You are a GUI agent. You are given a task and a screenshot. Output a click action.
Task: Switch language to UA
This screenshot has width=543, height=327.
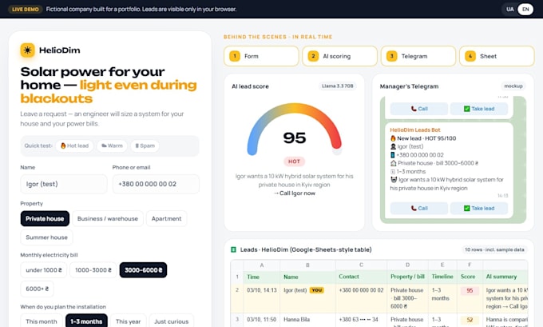509,10
